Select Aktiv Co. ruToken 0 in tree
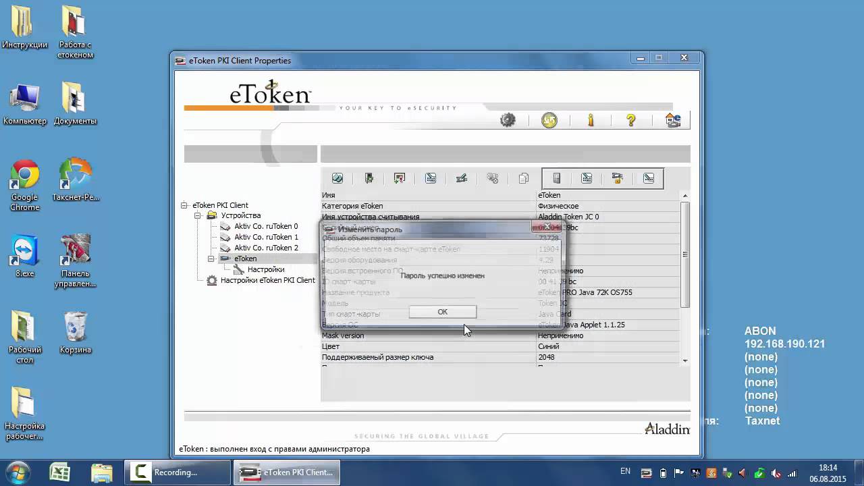Image resolution: width=864 pixels, height=486 pixels. coord(266,226)
